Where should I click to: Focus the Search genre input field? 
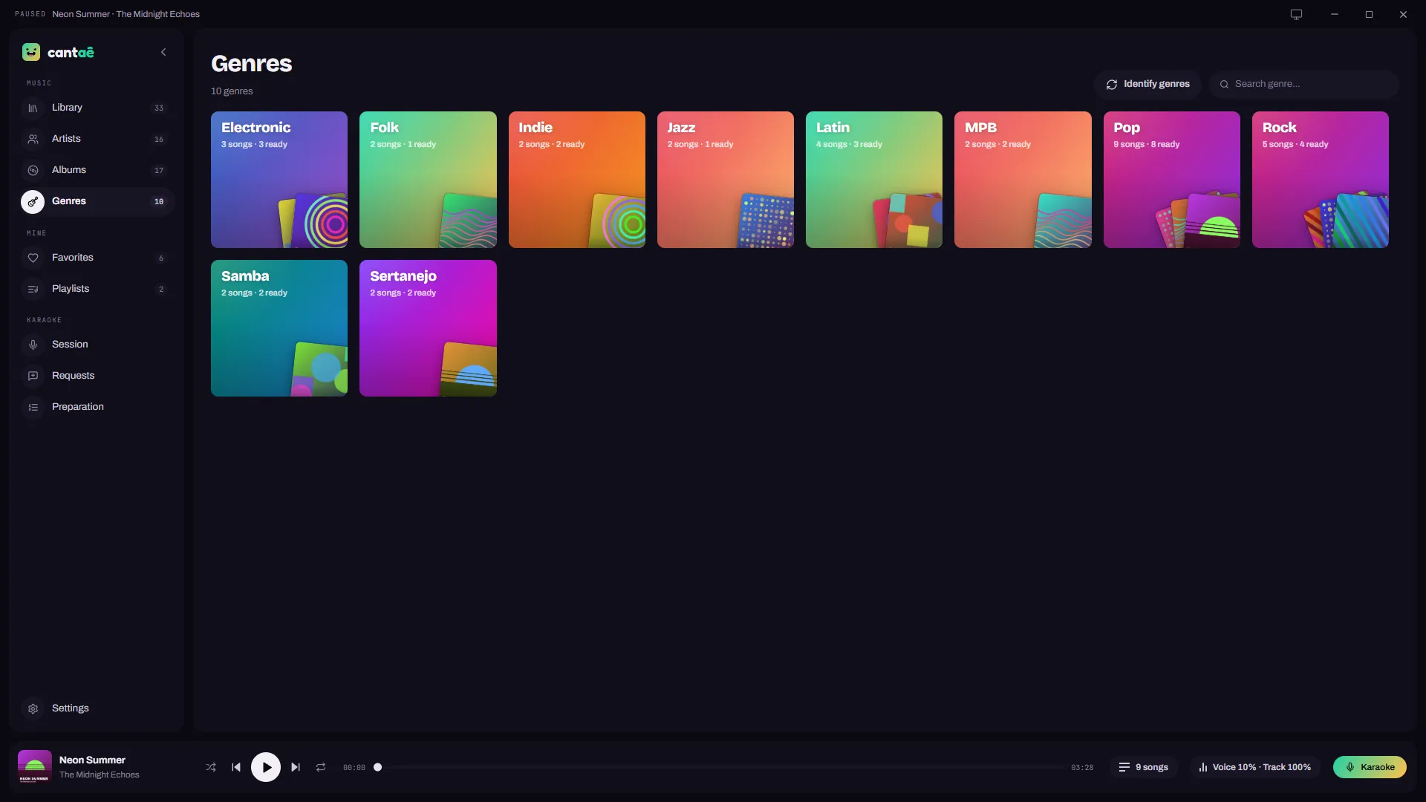(x=1304, y=84)
